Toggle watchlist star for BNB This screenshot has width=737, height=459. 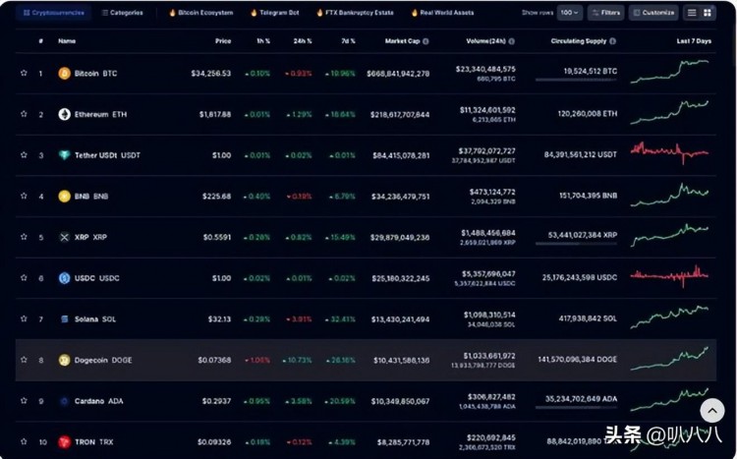[x=24, y=196]
